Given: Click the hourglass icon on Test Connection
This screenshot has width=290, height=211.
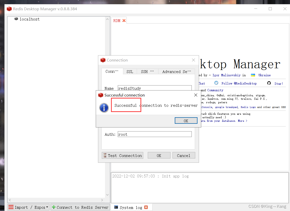Looking at the screenshot, I should tap(105, 155).
